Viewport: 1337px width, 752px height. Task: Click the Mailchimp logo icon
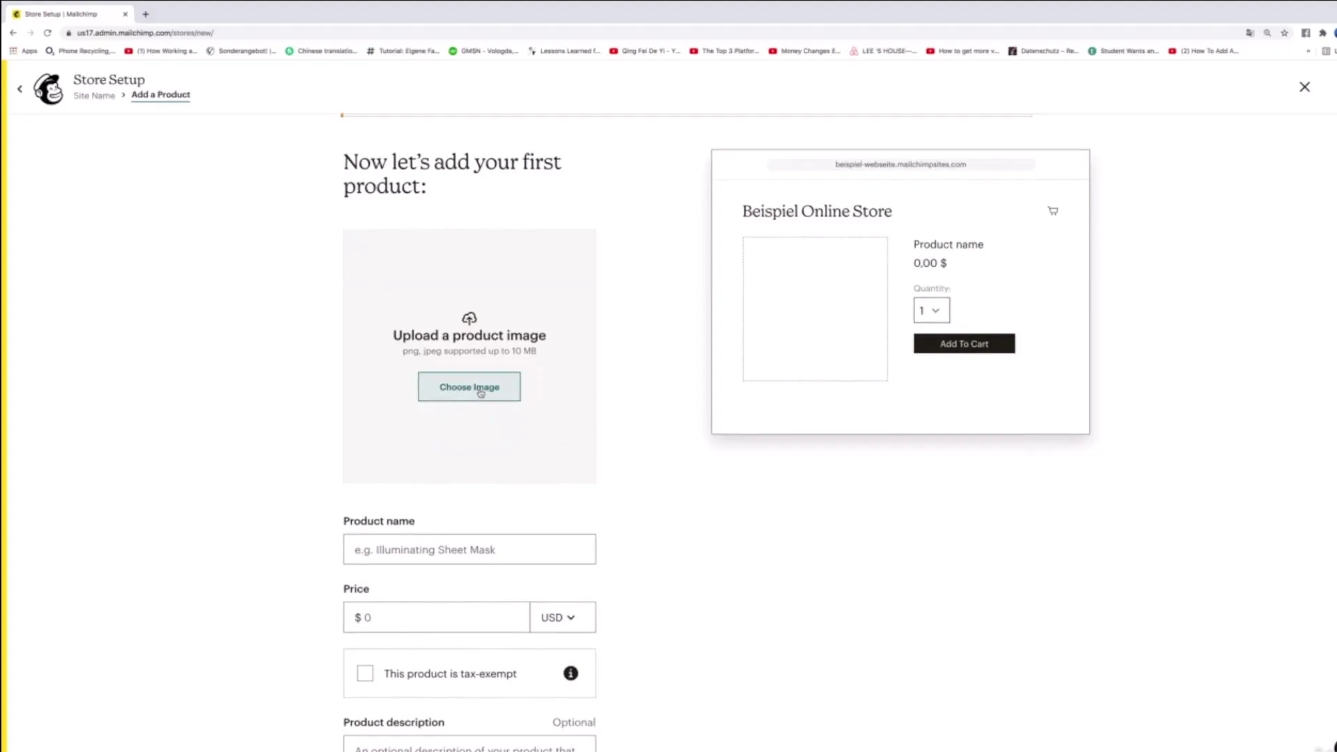(48, 86)
